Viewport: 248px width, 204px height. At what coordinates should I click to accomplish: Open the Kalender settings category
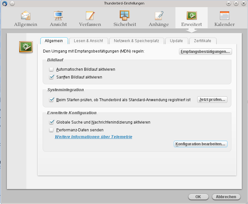point(225,18)
